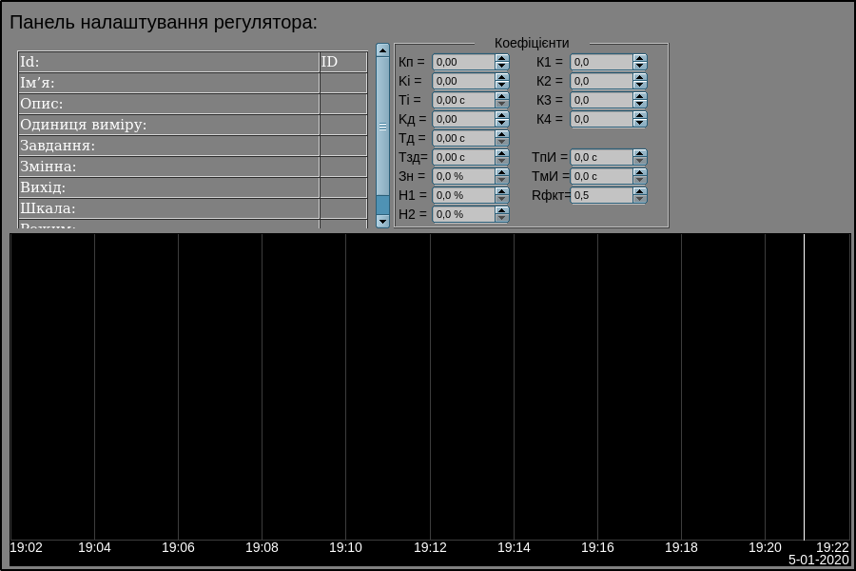Increase the Rфкт value with up arrow
The width and height of the screenshot is (856, 571).
[x=640, y=191]
